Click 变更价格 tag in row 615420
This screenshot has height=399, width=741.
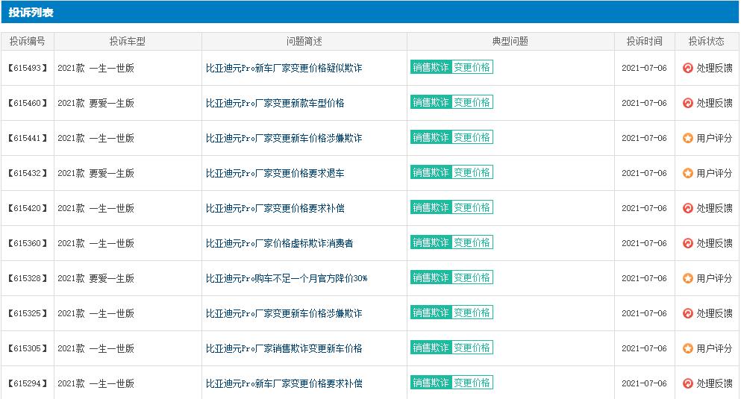click(x=472, y=207)
